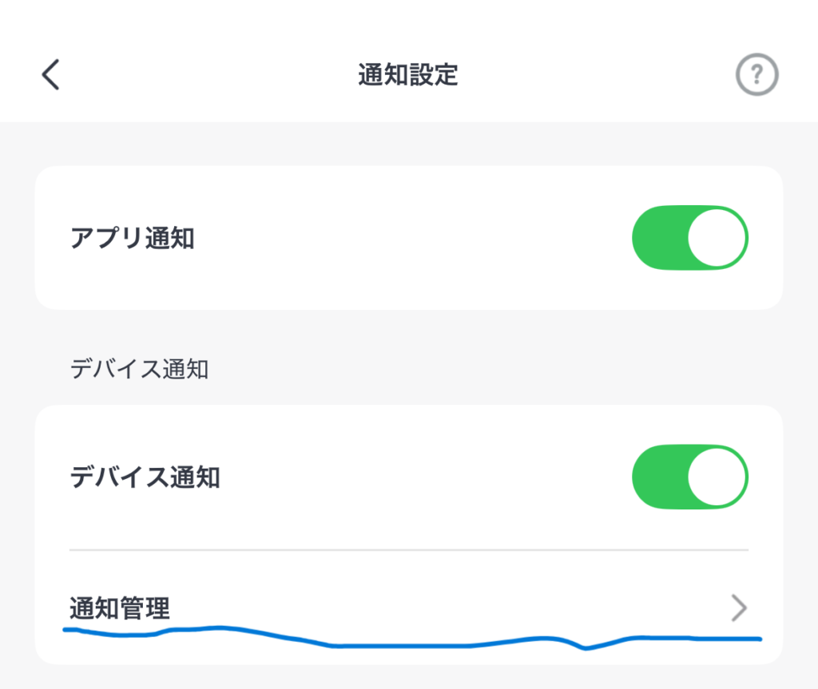Turn off the アプリ通知 switch
The height and width of the screenshot is (689, 818).
click(689, 238)
